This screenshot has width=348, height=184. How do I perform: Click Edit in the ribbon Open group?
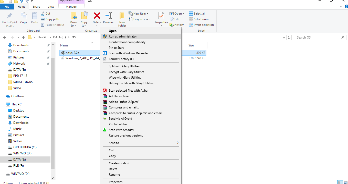pos(175,19)
